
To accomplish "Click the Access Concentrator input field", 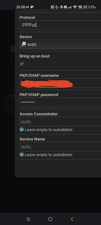I will tap(60, 122).
